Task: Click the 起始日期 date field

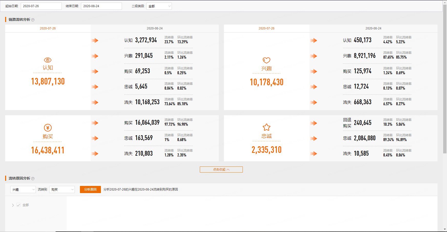Action: [41, 6]
